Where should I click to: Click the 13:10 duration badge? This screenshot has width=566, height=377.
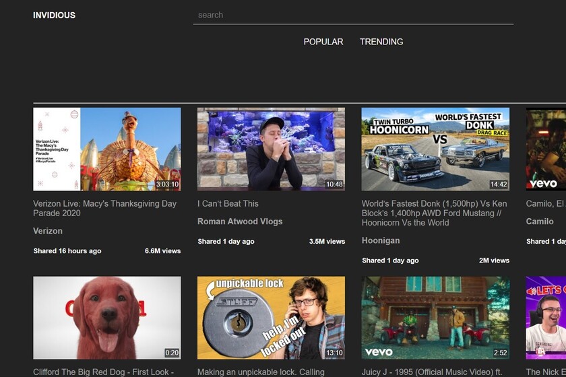click(x=334, y=353)
